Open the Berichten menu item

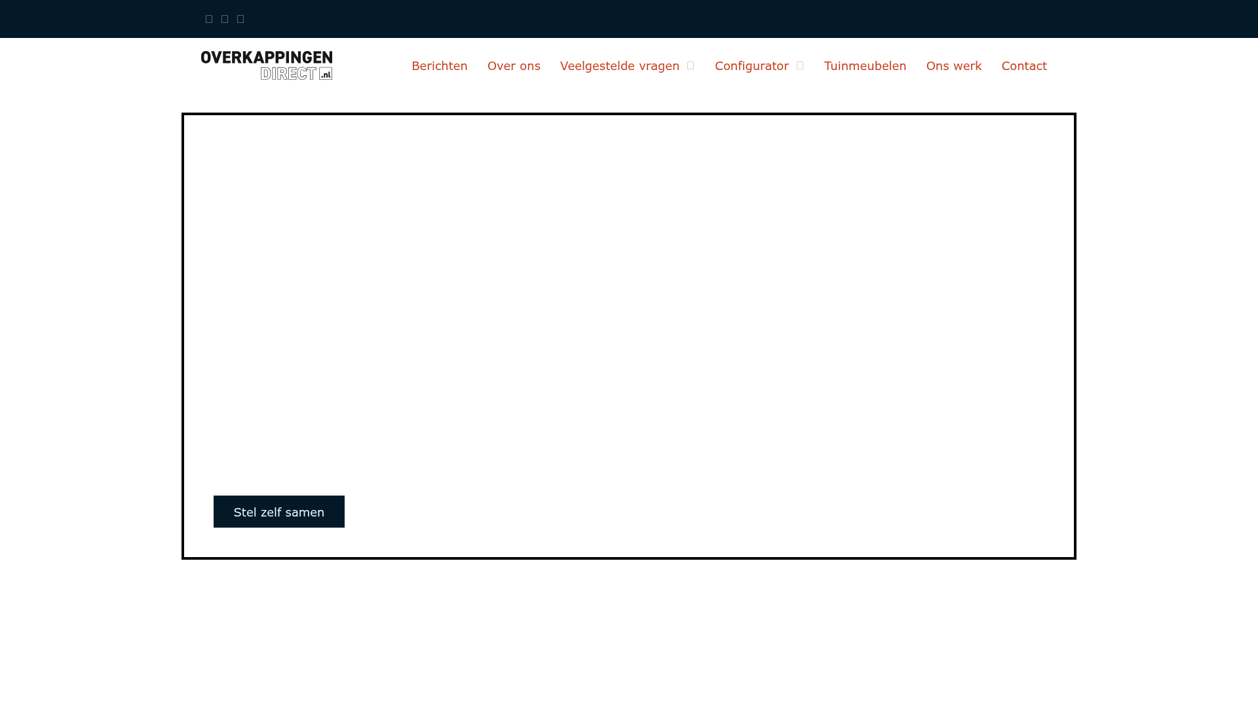point(440,65)
